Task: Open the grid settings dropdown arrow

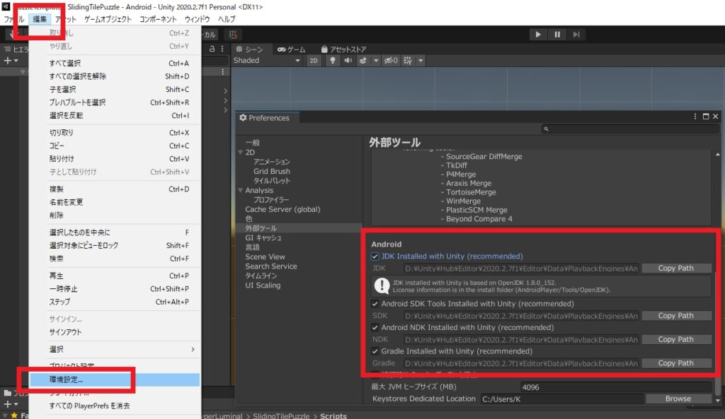Action: click(421, 61)
